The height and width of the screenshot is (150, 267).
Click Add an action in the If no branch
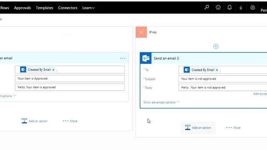(x=198, y=128)
